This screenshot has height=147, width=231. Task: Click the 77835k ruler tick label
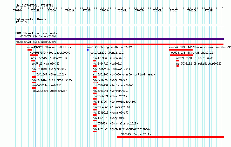point(140,10)
